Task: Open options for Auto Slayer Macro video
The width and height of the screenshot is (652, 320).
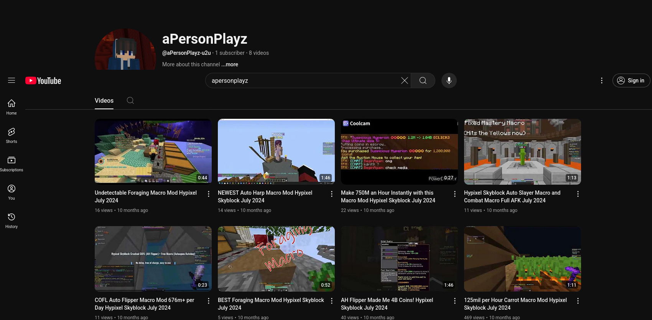Action: coord(578,194)
